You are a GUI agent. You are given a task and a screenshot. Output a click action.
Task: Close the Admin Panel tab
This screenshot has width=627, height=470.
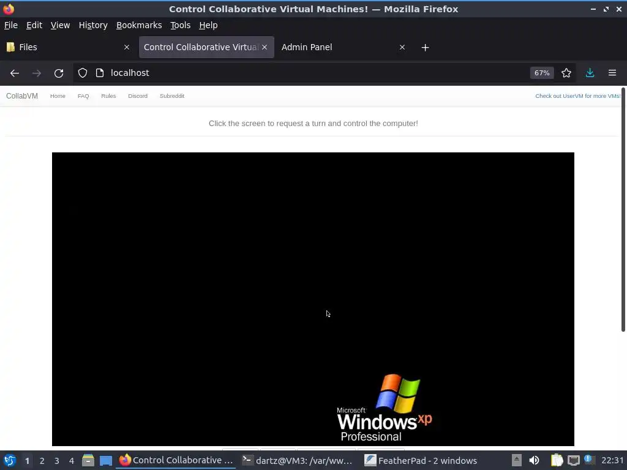(x=402, y=47)
